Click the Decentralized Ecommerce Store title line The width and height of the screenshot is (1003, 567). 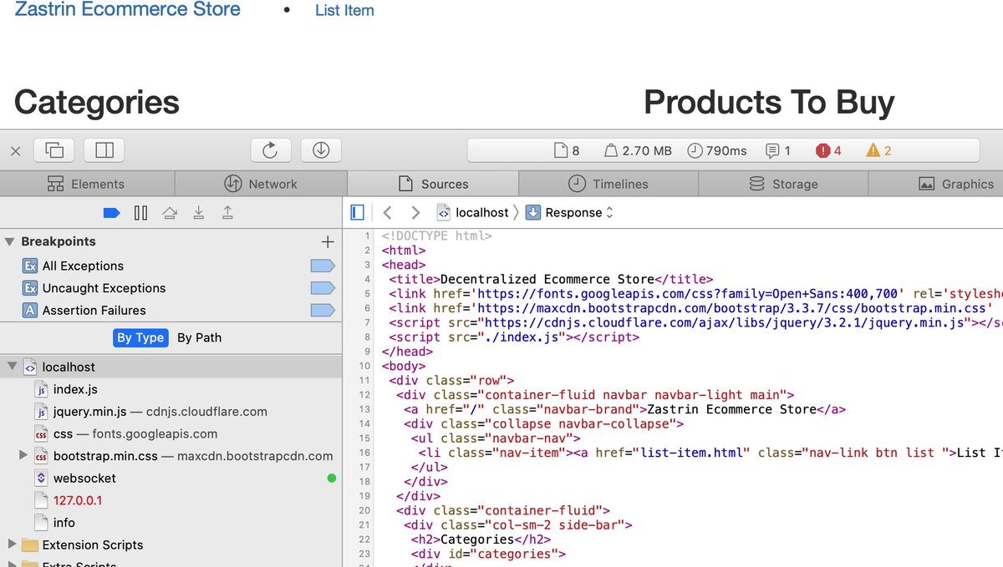point(552,280)
